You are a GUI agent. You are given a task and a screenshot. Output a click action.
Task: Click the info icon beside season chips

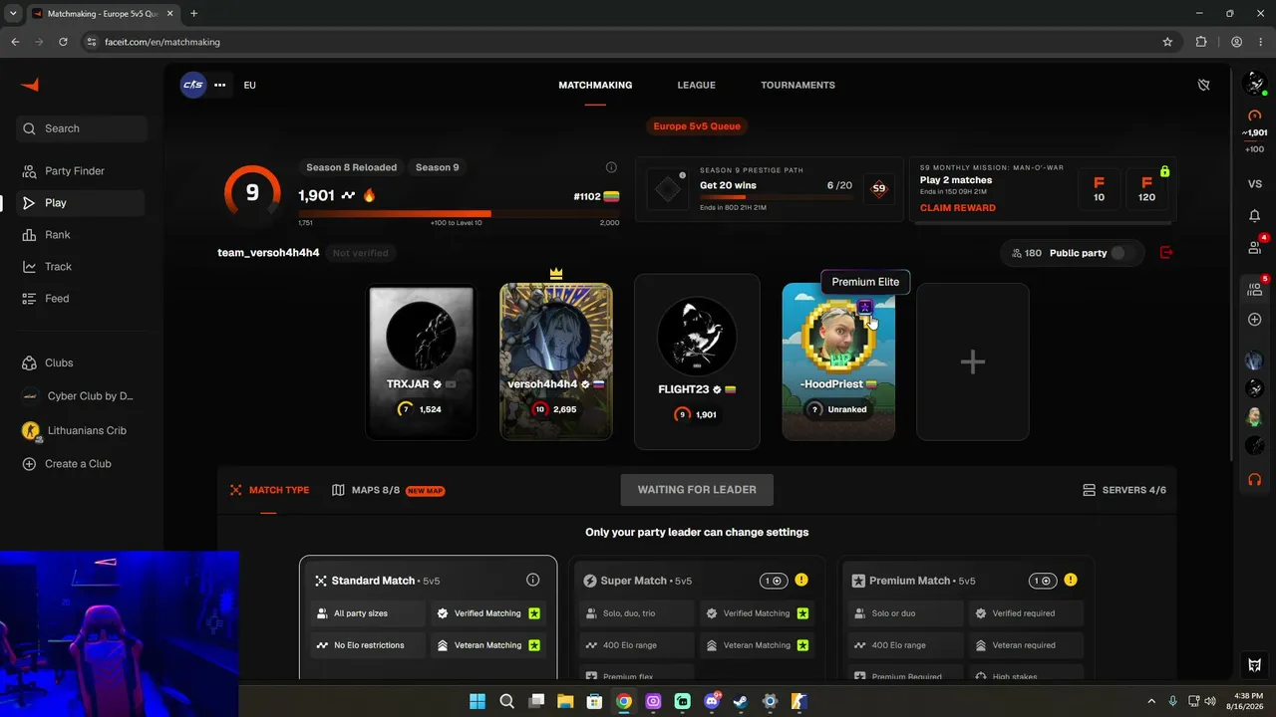611,167
